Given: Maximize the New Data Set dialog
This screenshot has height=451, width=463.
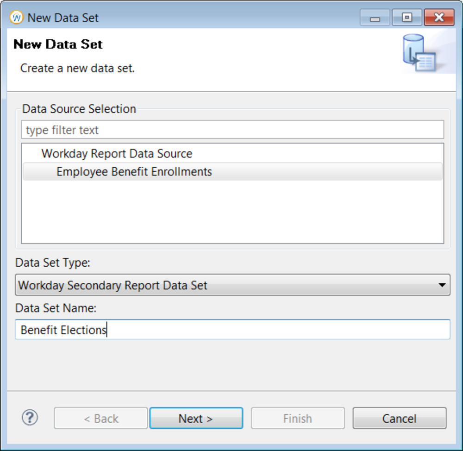Looking at the screenshot, I should pyautogui.click(x=407, y=18).
